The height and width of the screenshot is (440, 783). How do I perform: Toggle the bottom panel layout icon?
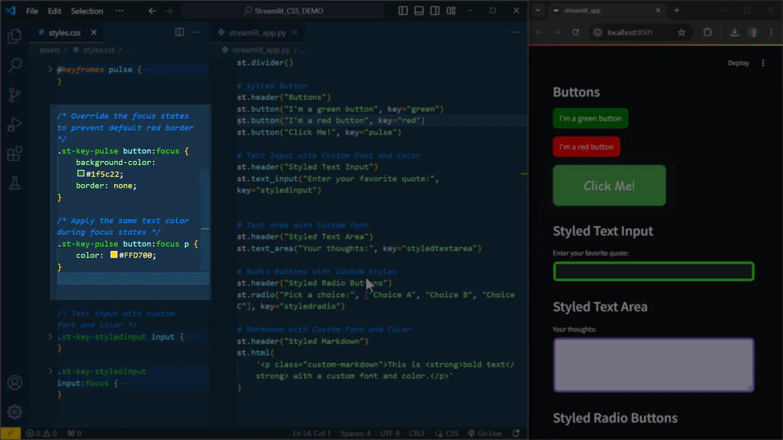(x=419, y=11)
